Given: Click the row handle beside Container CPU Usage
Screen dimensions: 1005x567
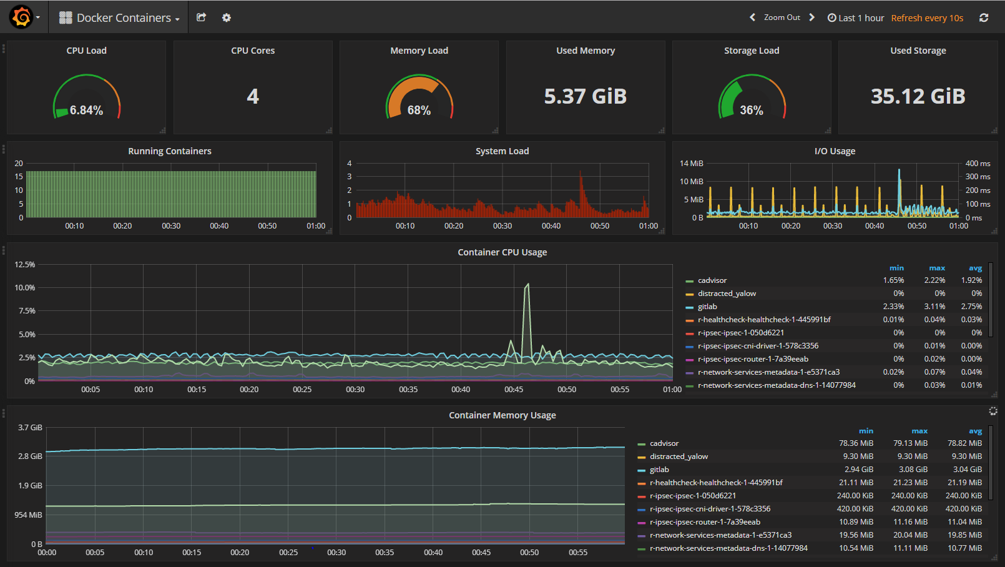Looking at the screenshot, I should click(x=3, y=250).
